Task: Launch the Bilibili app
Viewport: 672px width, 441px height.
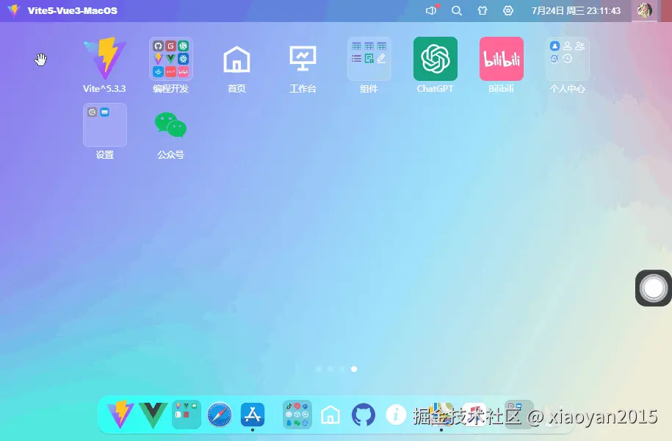Action: click(501, 59)
